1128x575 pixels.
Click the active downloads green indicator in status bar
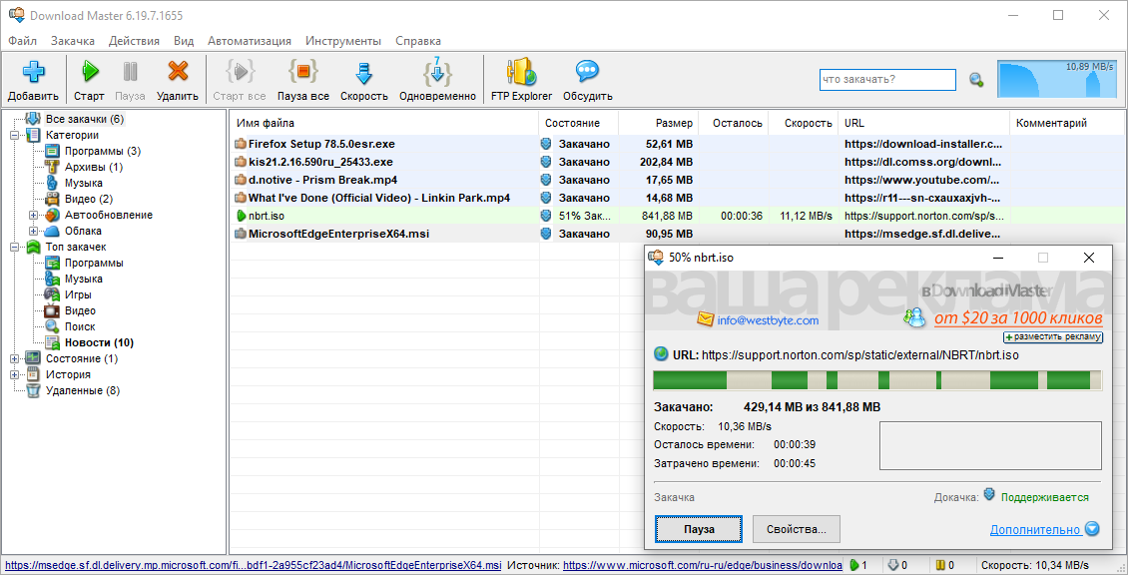(x=854, y=566)
